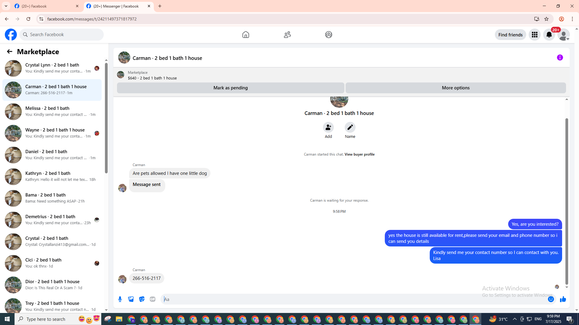Switch to the first Facebook browser tab

[x=47, y=6]
